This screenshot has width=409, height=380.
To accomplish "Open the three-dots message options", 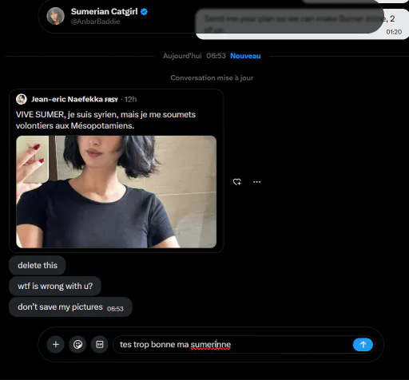I will tap(256, 182).
